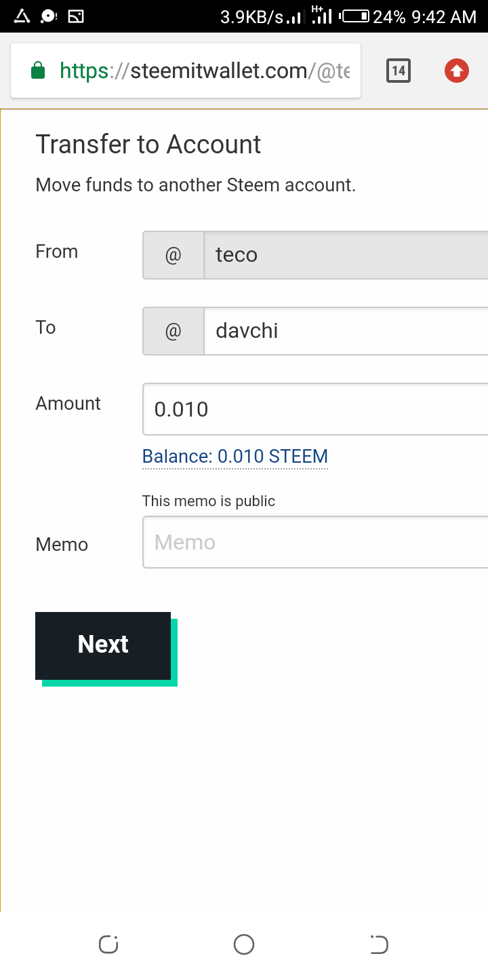Tap the green padlock security icon
This screenshot has width=488, height=977.
click(x=38, y=71)
